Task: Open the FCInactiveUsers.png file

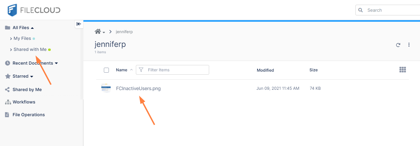Action: [x=138, y=88]
